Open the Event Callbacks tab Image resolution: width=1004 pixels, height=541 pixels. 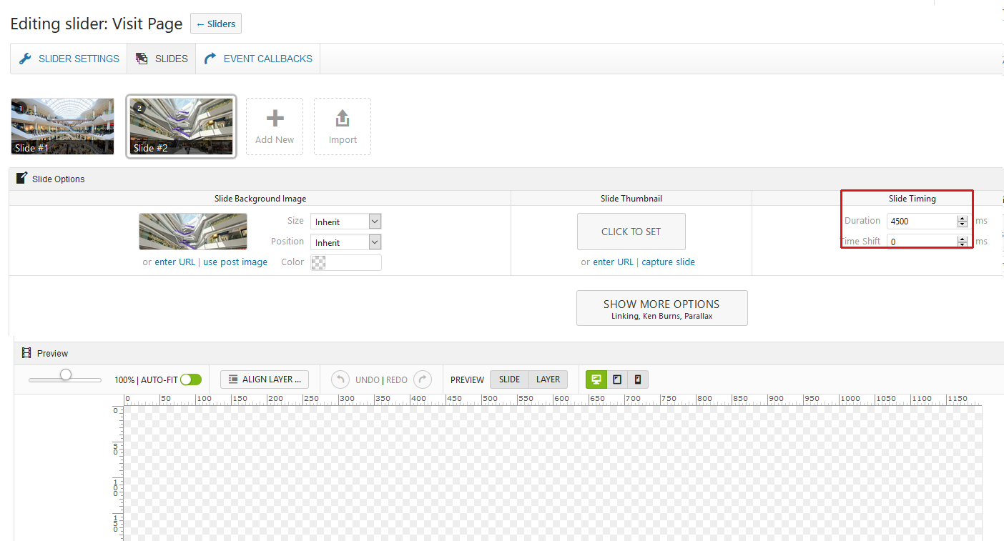258,59
